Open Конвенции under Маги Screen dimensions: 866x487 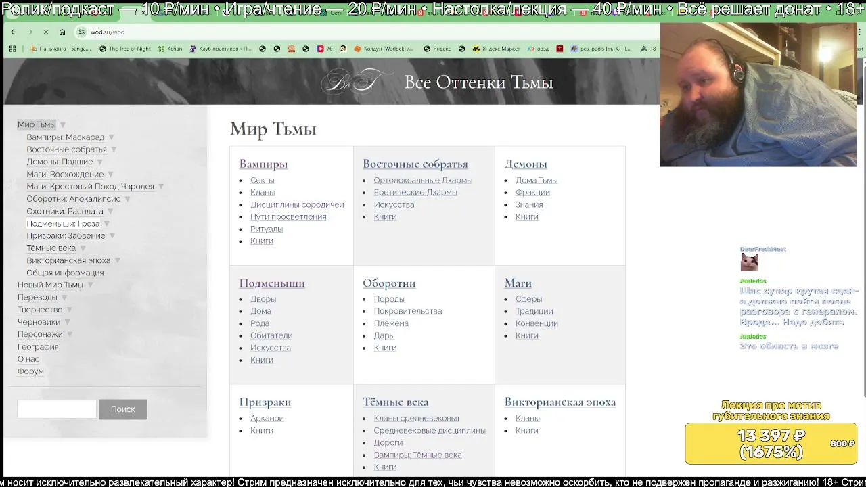click(x=537, y=323)
